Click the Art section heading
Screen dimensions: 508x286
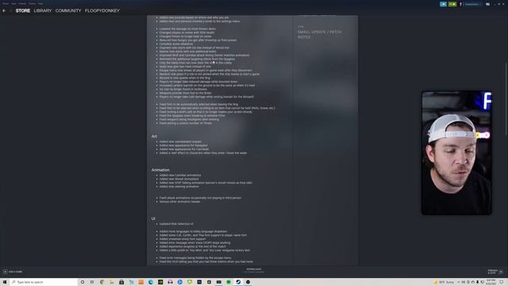[x=154, y=137]
